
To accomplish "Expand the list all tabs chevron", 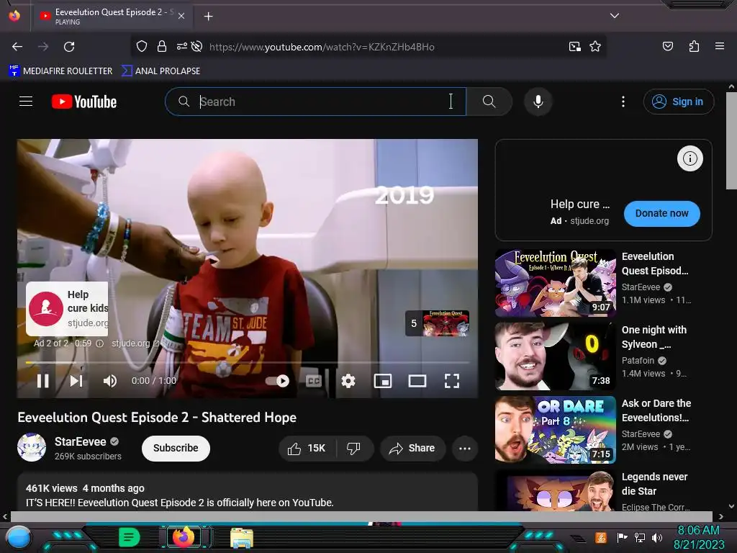I will coord(615,16).
